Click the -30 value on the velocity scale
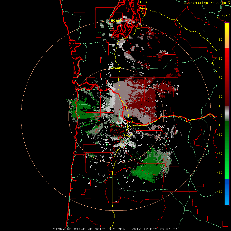This screenshot has height=231, width=231. pyautogui.click(x=219, y=144)
